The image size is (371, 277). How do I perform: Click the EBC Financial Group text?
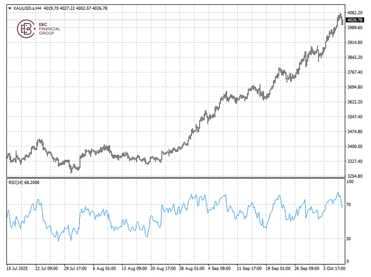pyautogui.click(x=49, y=29)
